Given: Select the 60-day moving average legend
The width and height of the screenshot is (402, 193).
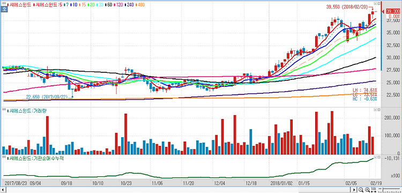Looking at the screenshot, I should click(x=109, y=5).
